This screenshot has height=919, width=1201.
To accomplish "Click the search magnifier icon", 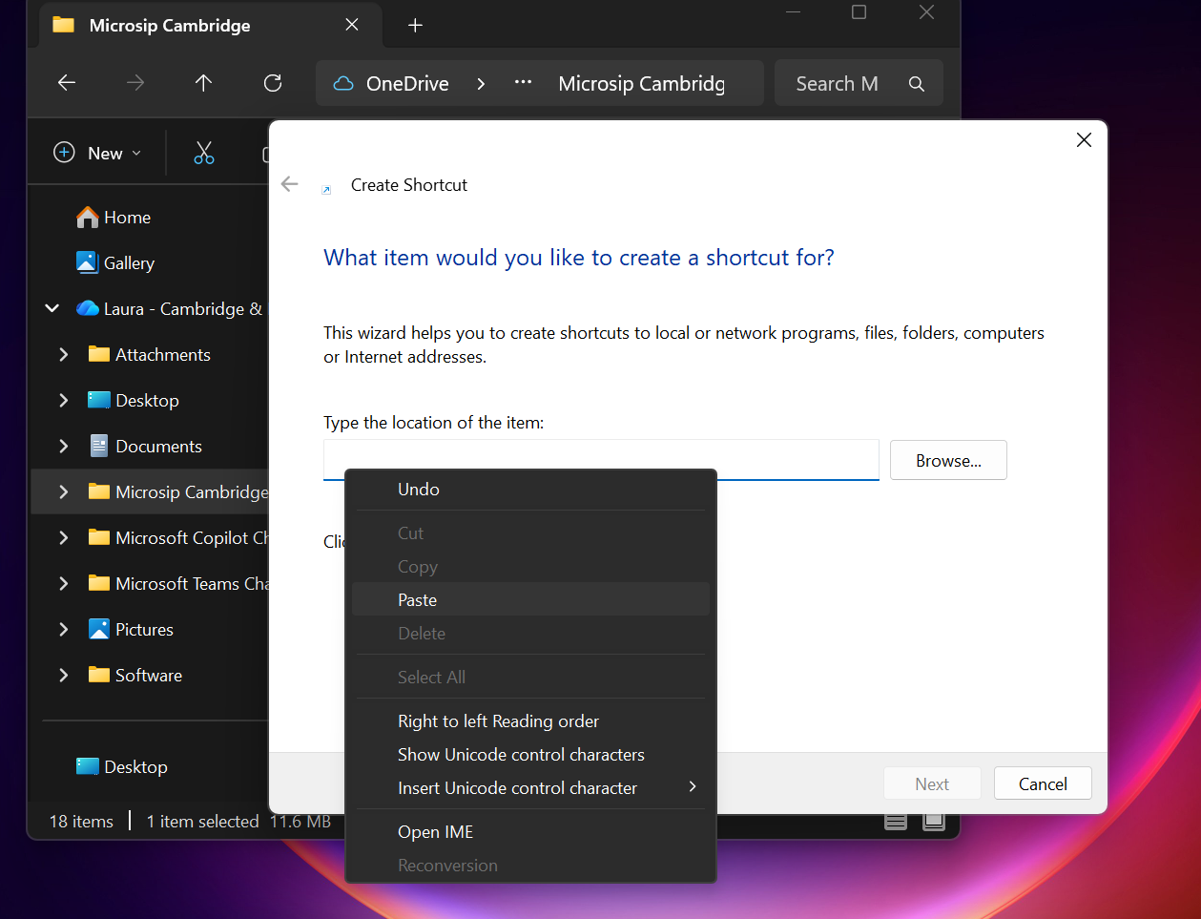I will 916,84.
